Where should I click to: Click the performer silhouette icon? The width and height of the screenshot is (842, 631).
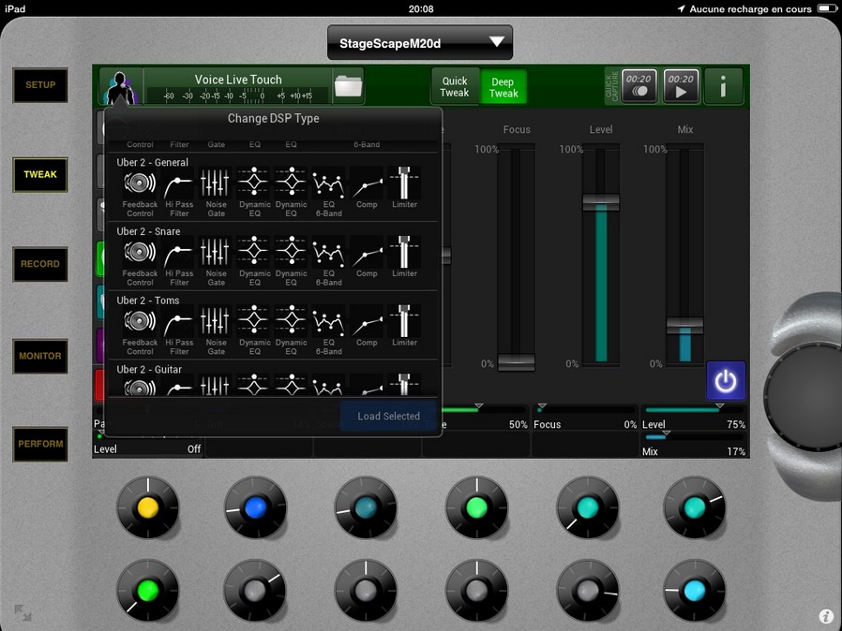(121, 87)
